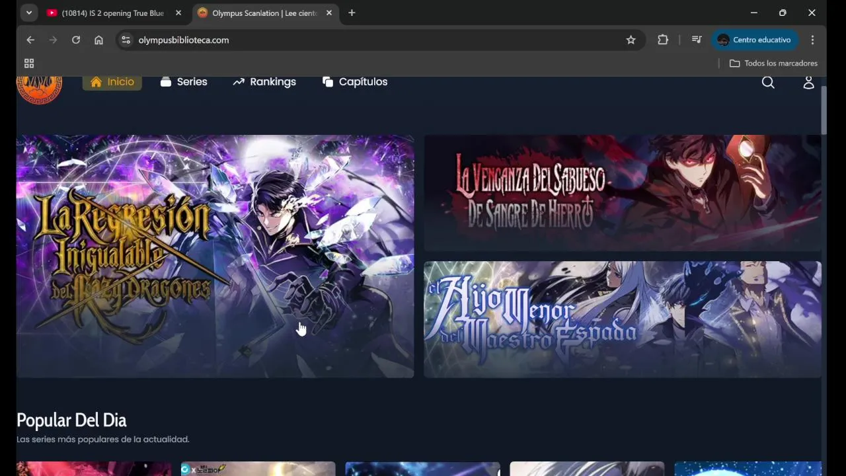Open the tab search dropdown arrow
Viewport: 846px width, 476px height.
click(28, 13)
